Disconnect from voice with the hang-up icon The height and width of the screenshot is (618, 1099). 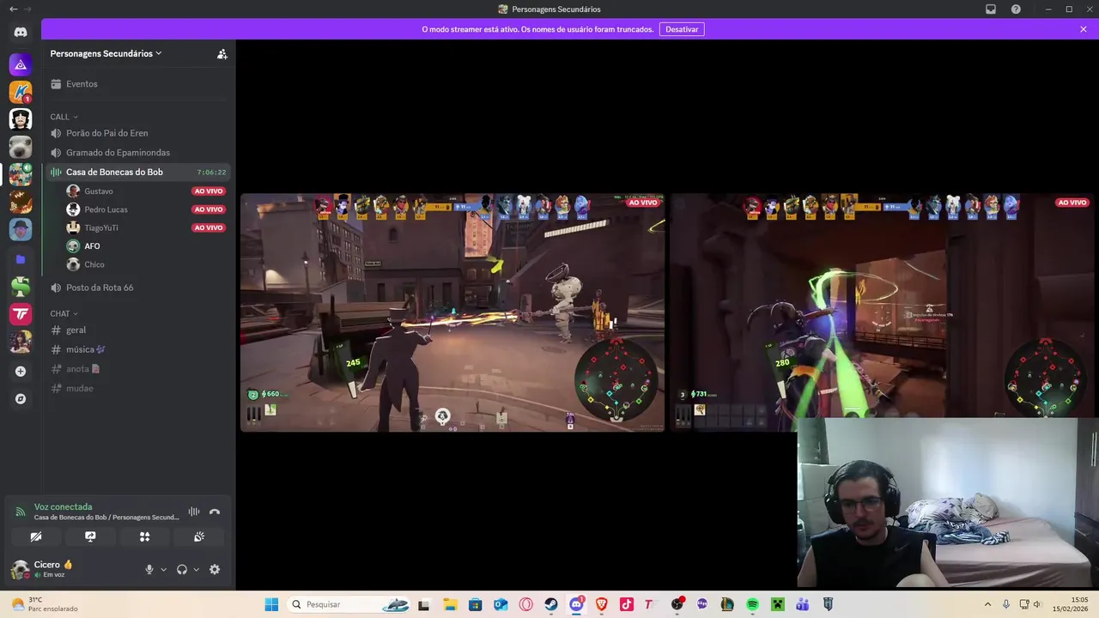pyautogui.click(x=215, y=512)
